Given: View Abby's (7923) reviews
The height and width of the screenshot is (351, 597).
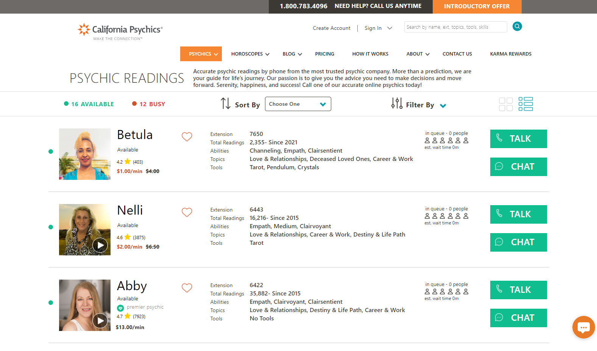Looking at the screenshot, I should click(x=139, y=317).
